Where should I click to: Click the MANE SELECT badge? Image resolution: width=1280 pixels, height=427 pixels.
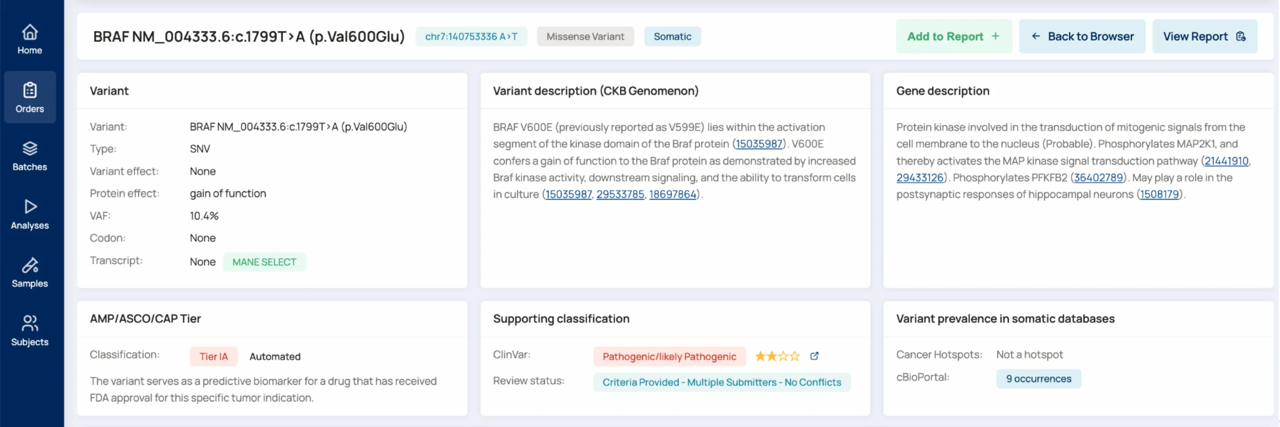pyautogui.click(x=264, y=262)
